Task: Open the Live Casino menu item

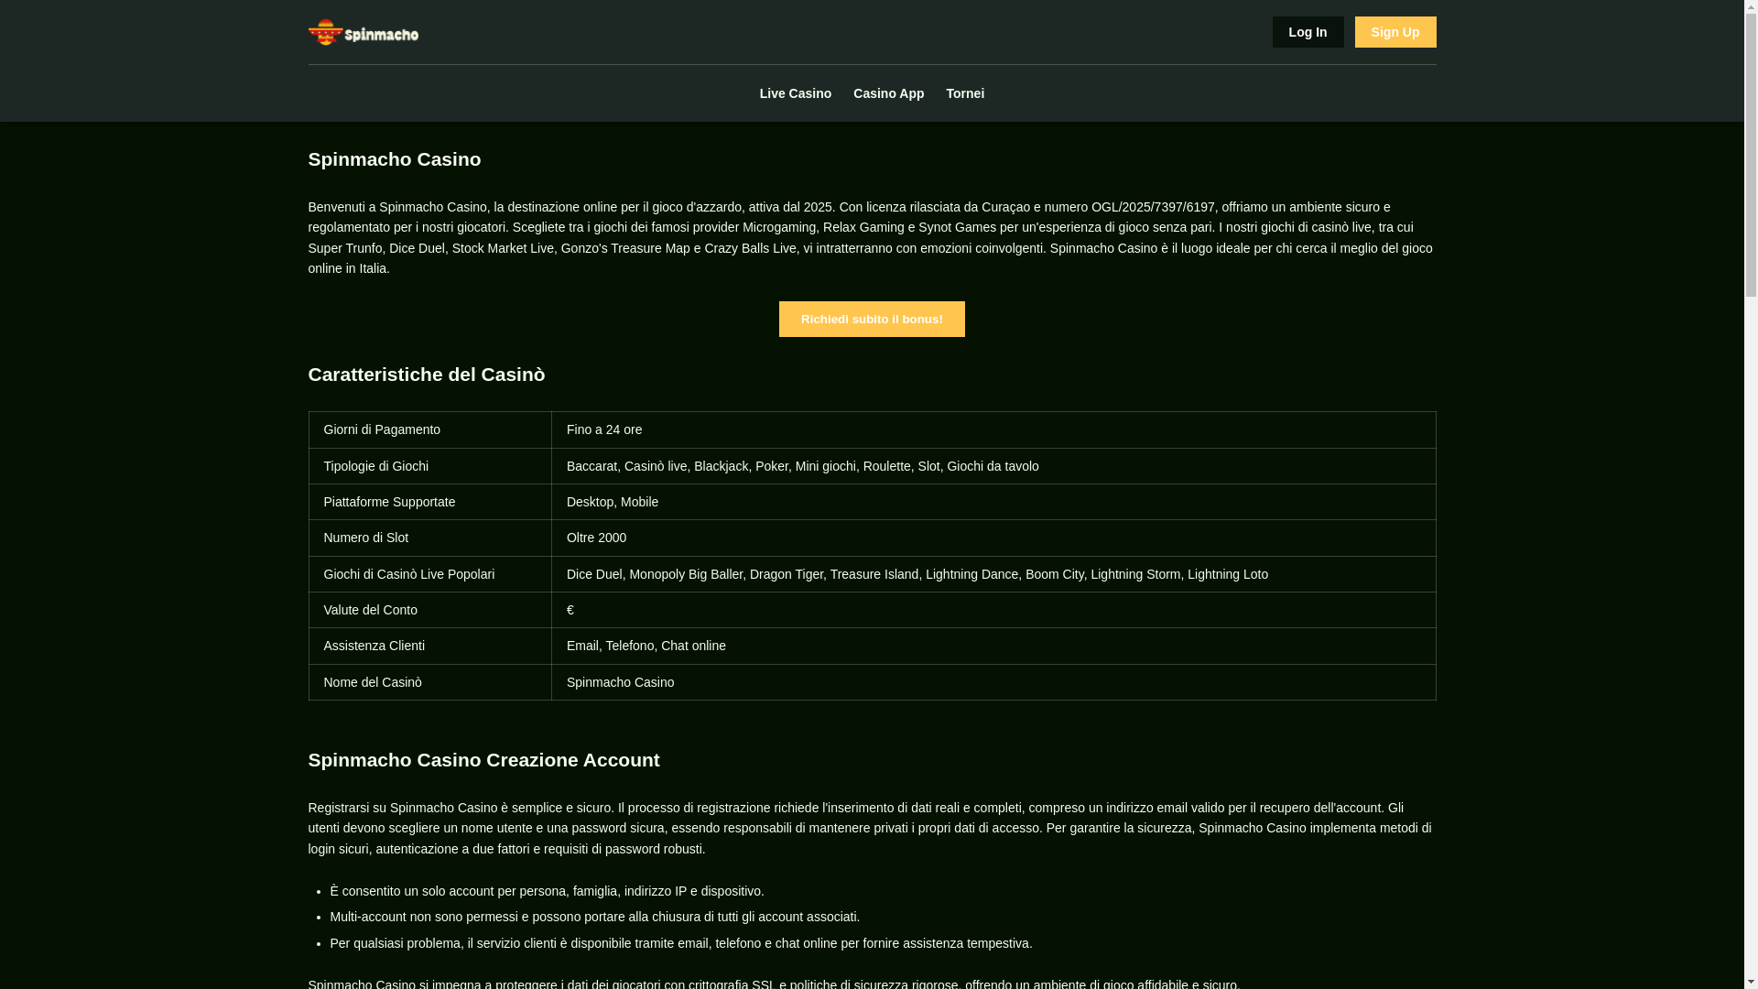Action: [x=795, y=93]
